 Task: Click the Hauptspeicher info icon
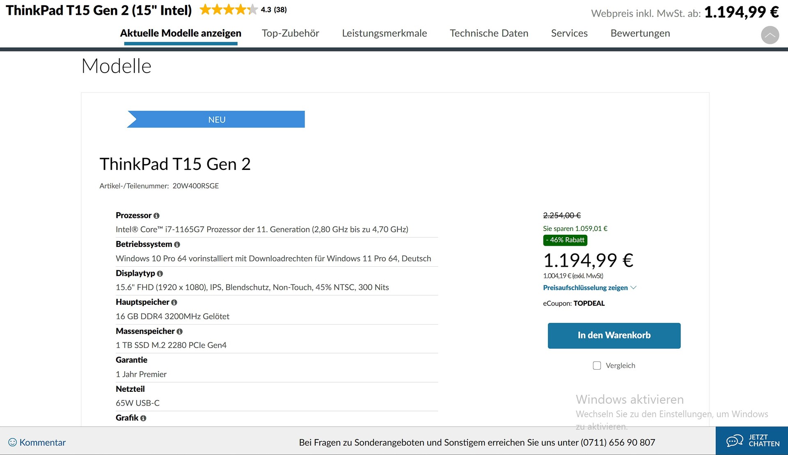(x=174, y=302)
